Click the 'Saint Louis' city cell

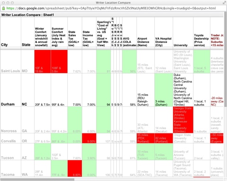(x=11, y=62)
